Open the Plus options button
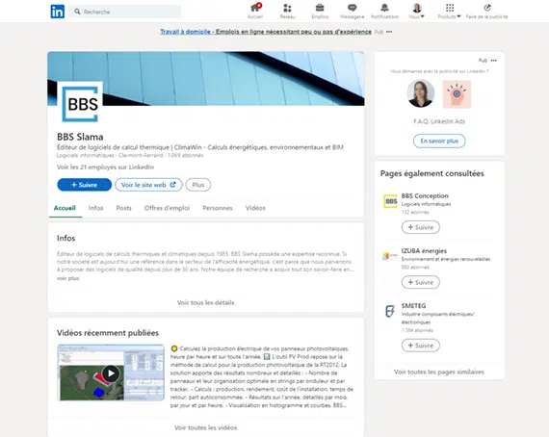The height and width of the screenshot is (437, 549). pyautogui.click(x=198, y=185)
